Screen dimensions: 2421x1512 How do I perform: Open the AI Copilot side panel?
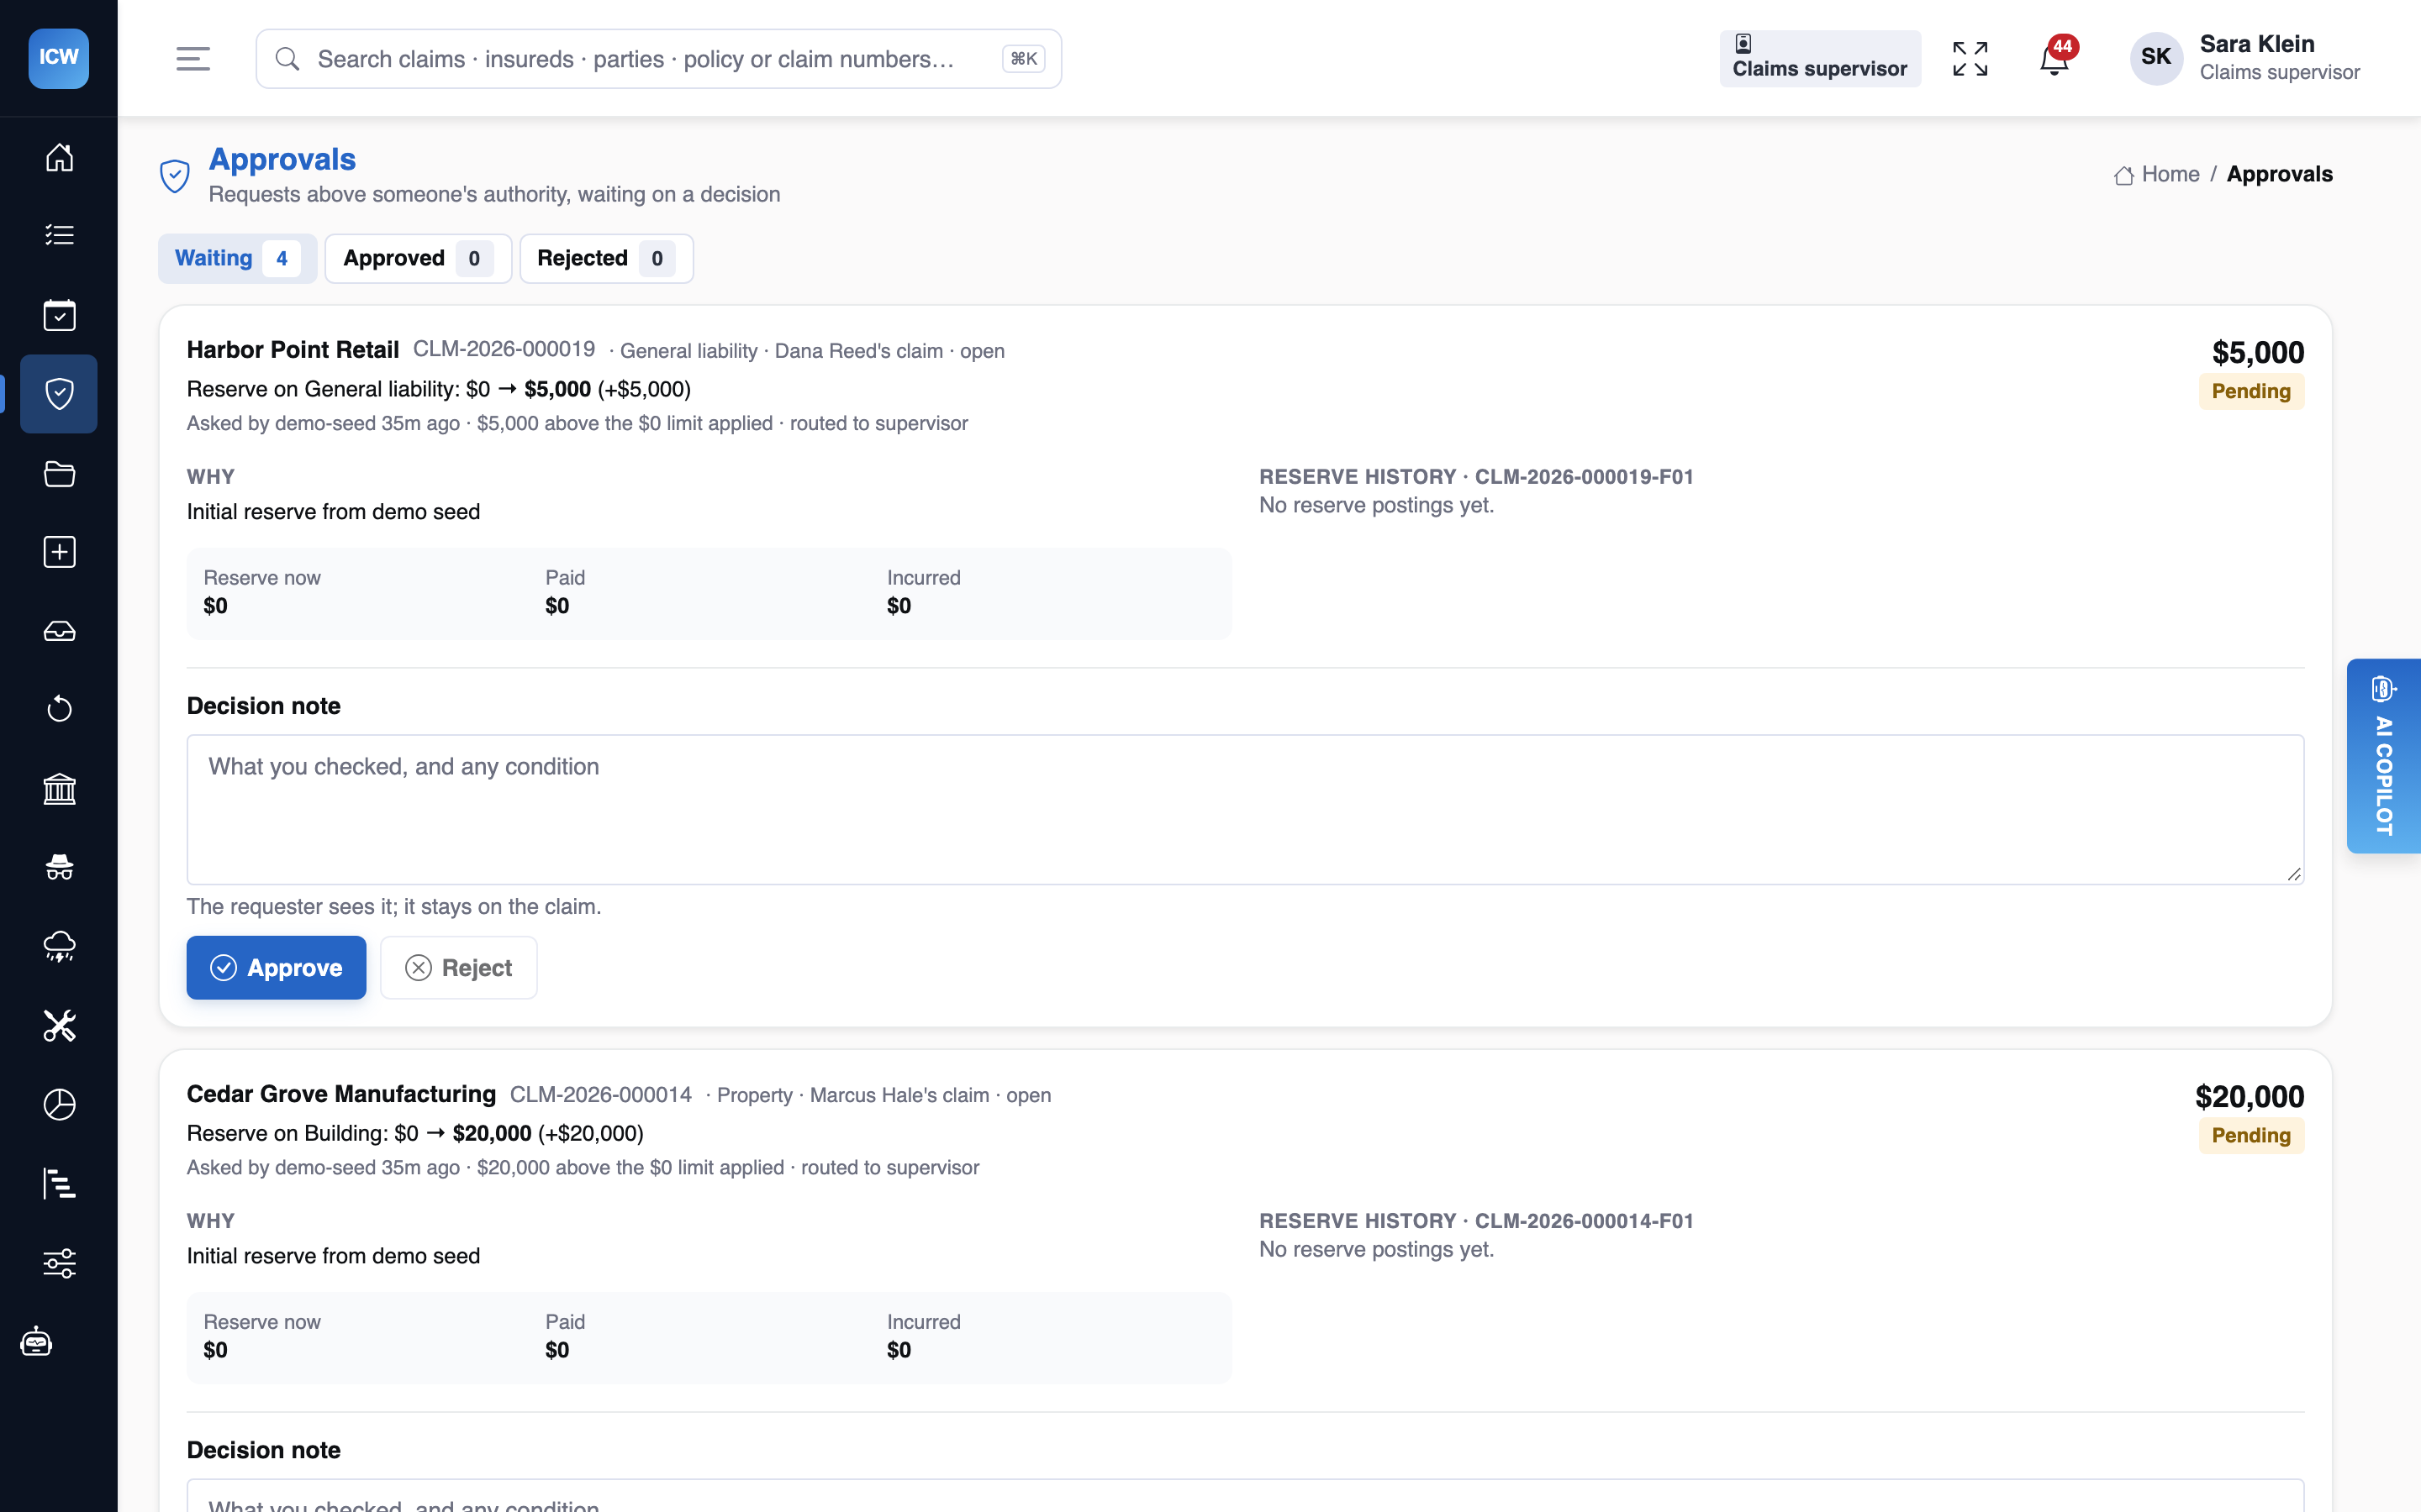tap(2383, 756)
